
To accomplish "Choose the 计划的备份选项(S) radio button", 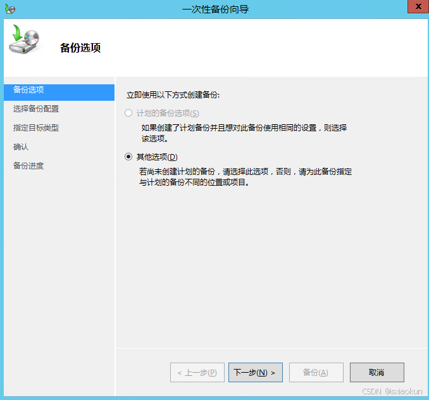I will click(x=128, y=113).
